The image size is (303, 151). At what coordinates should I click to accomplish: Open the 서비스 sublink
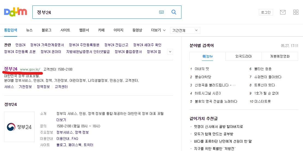coord(9,87)
